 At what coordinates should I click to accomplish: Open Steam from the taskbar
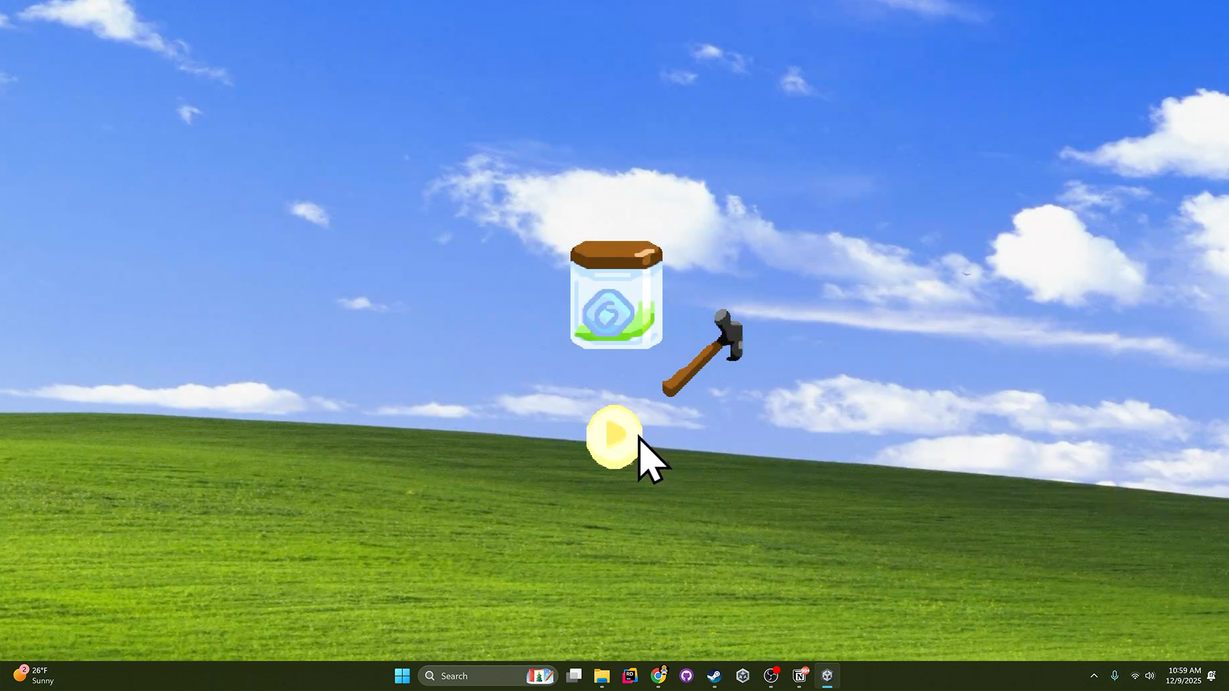click(715, 676)
